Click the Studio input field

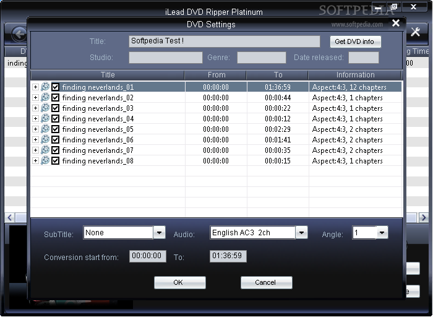166,58
